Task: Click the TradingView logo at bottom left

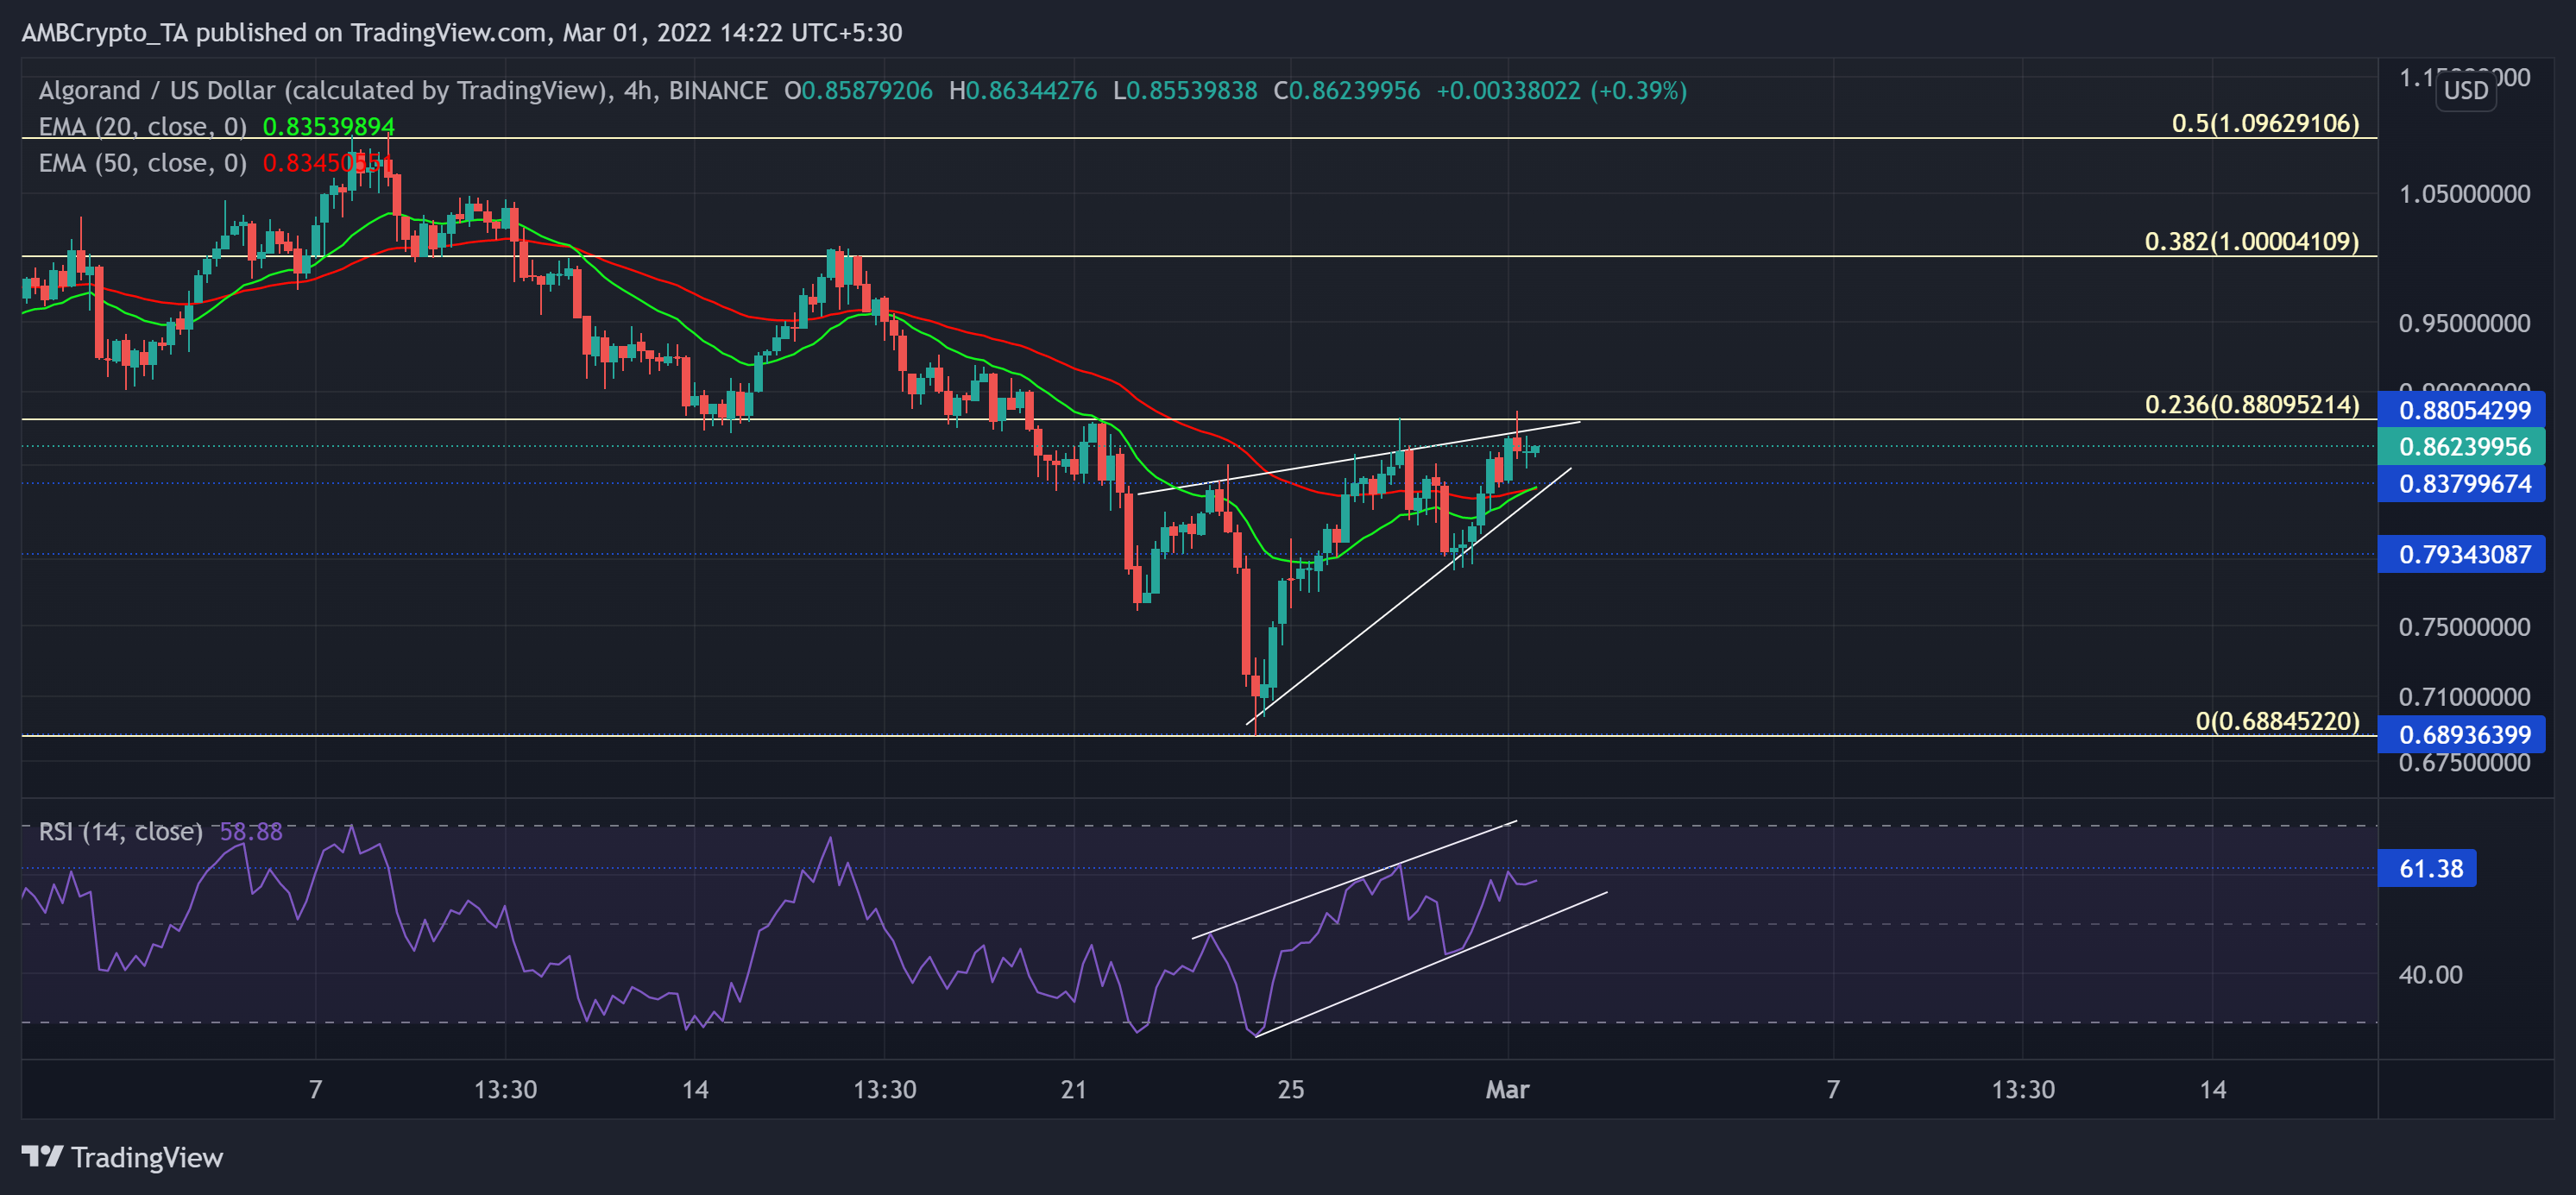Action: coord(122,1157)
